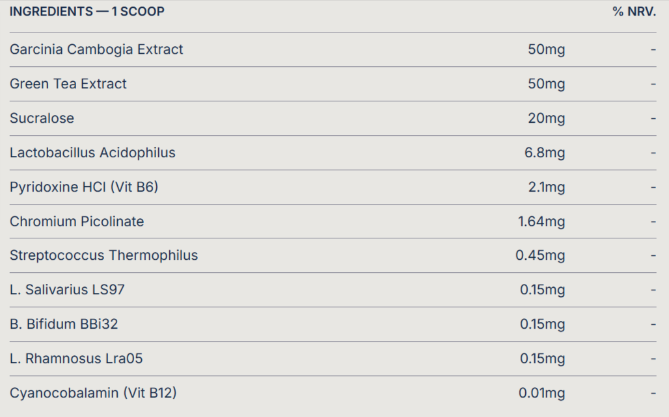669x417 pixels.
Task: Click the L. Rhamnosus Lra05 label
Action: coord(76,359)
